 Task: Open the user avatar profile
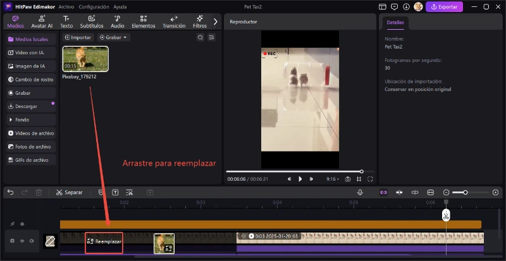(x=418, y=7)
